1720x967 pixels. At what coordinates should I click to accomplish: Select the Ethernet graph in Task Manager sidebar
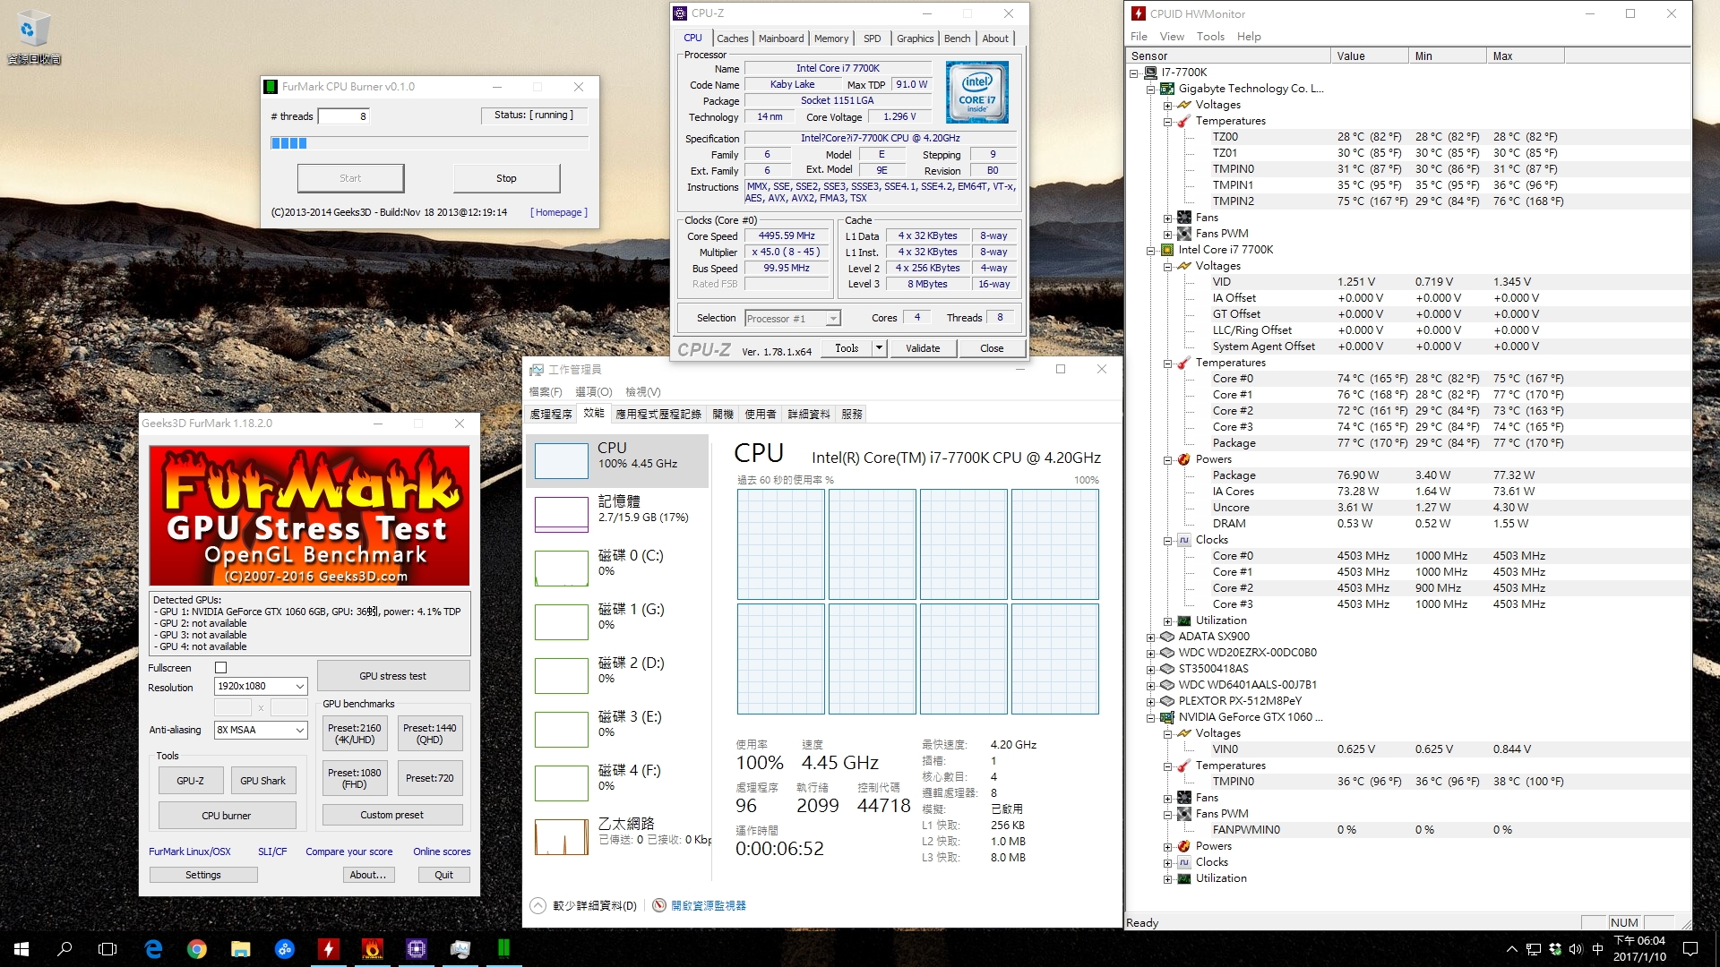point(562,837)
